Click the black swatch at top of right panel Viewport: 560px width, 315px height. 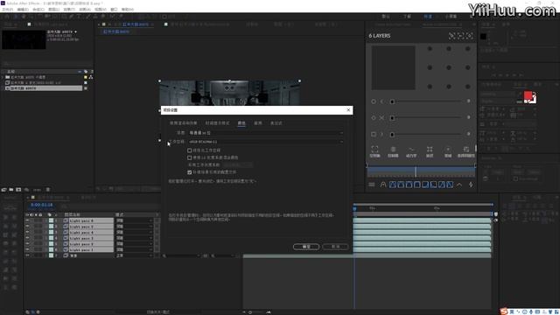484,36
